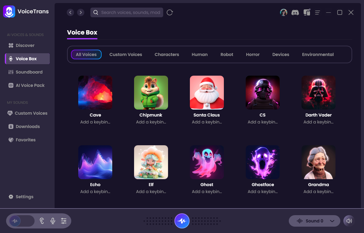Click the Discord icon in the top bar
This screenshot has width=364, height=233.
coord(295,12)
